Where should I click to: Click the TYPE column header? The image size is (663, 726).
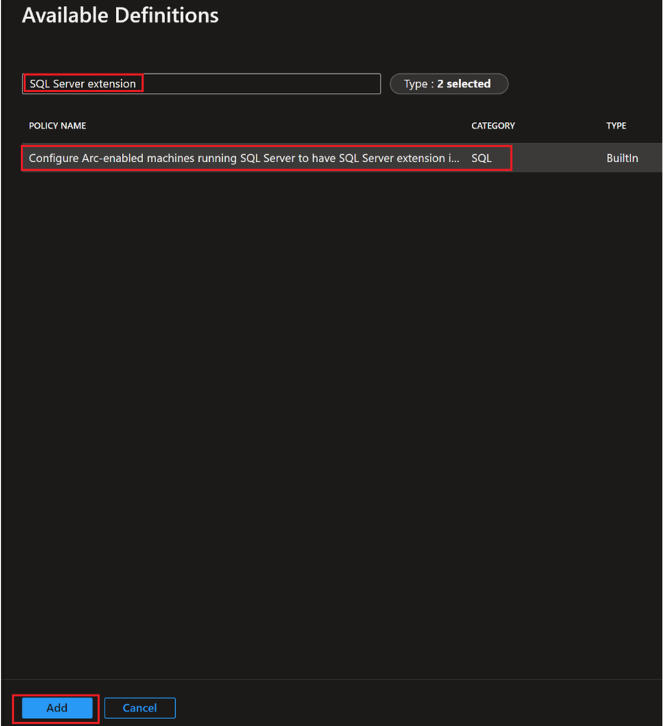[x=617, y=126]
